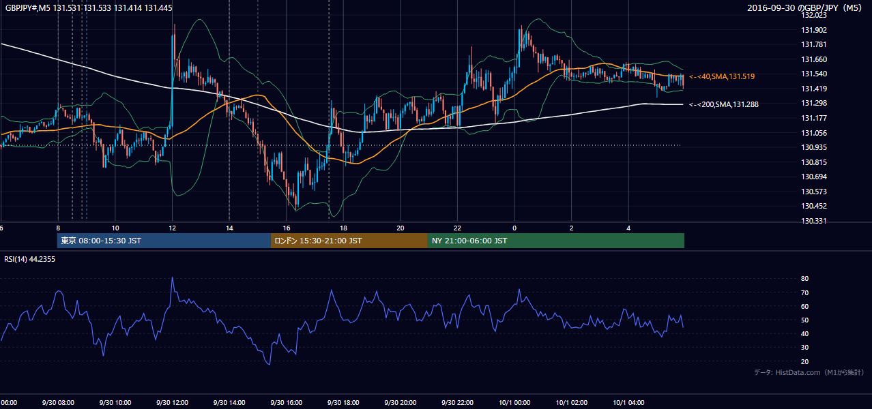
Task: Click hour tick 16 under the price chart
Action: [287, 228]
